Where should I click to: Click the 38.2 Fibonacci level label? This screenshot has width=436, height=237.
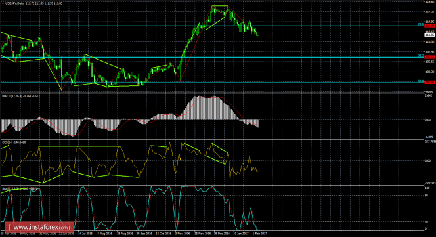[421, 56]
